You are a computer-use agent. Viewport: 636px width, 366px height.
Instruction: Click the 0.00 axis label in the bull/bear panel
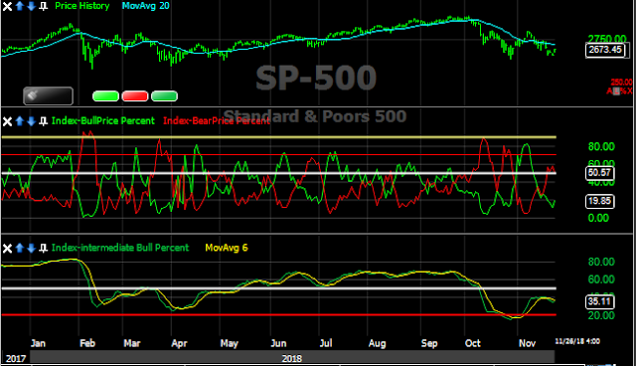point(598,218)
